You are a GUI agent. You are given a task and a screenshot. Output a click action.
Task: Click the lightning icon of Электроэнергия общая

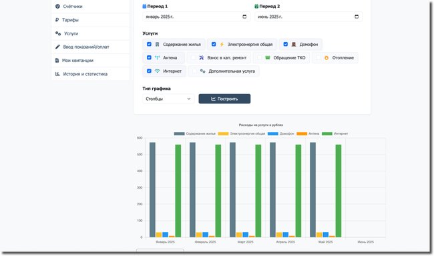pos(222,44)
